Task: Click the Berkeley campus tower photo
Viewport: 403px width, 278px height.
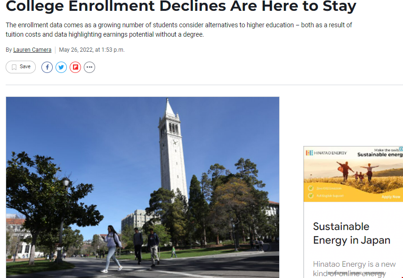Action: coord(143,187)
